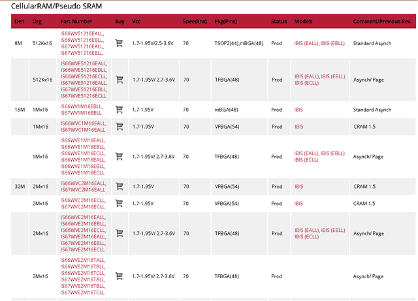Click the Models column header

coord(303,22)
